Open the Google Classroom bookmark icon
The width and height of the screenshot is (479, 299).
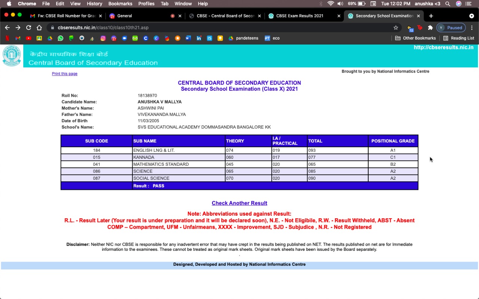click(39, 38)
